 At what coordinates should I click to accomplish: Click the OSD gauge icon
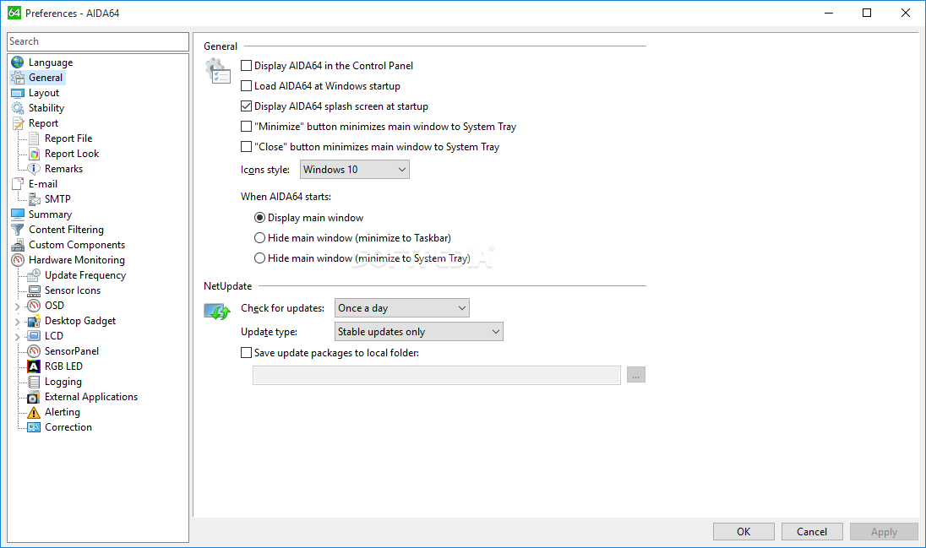pyautogui.click(x=34, y=306)
